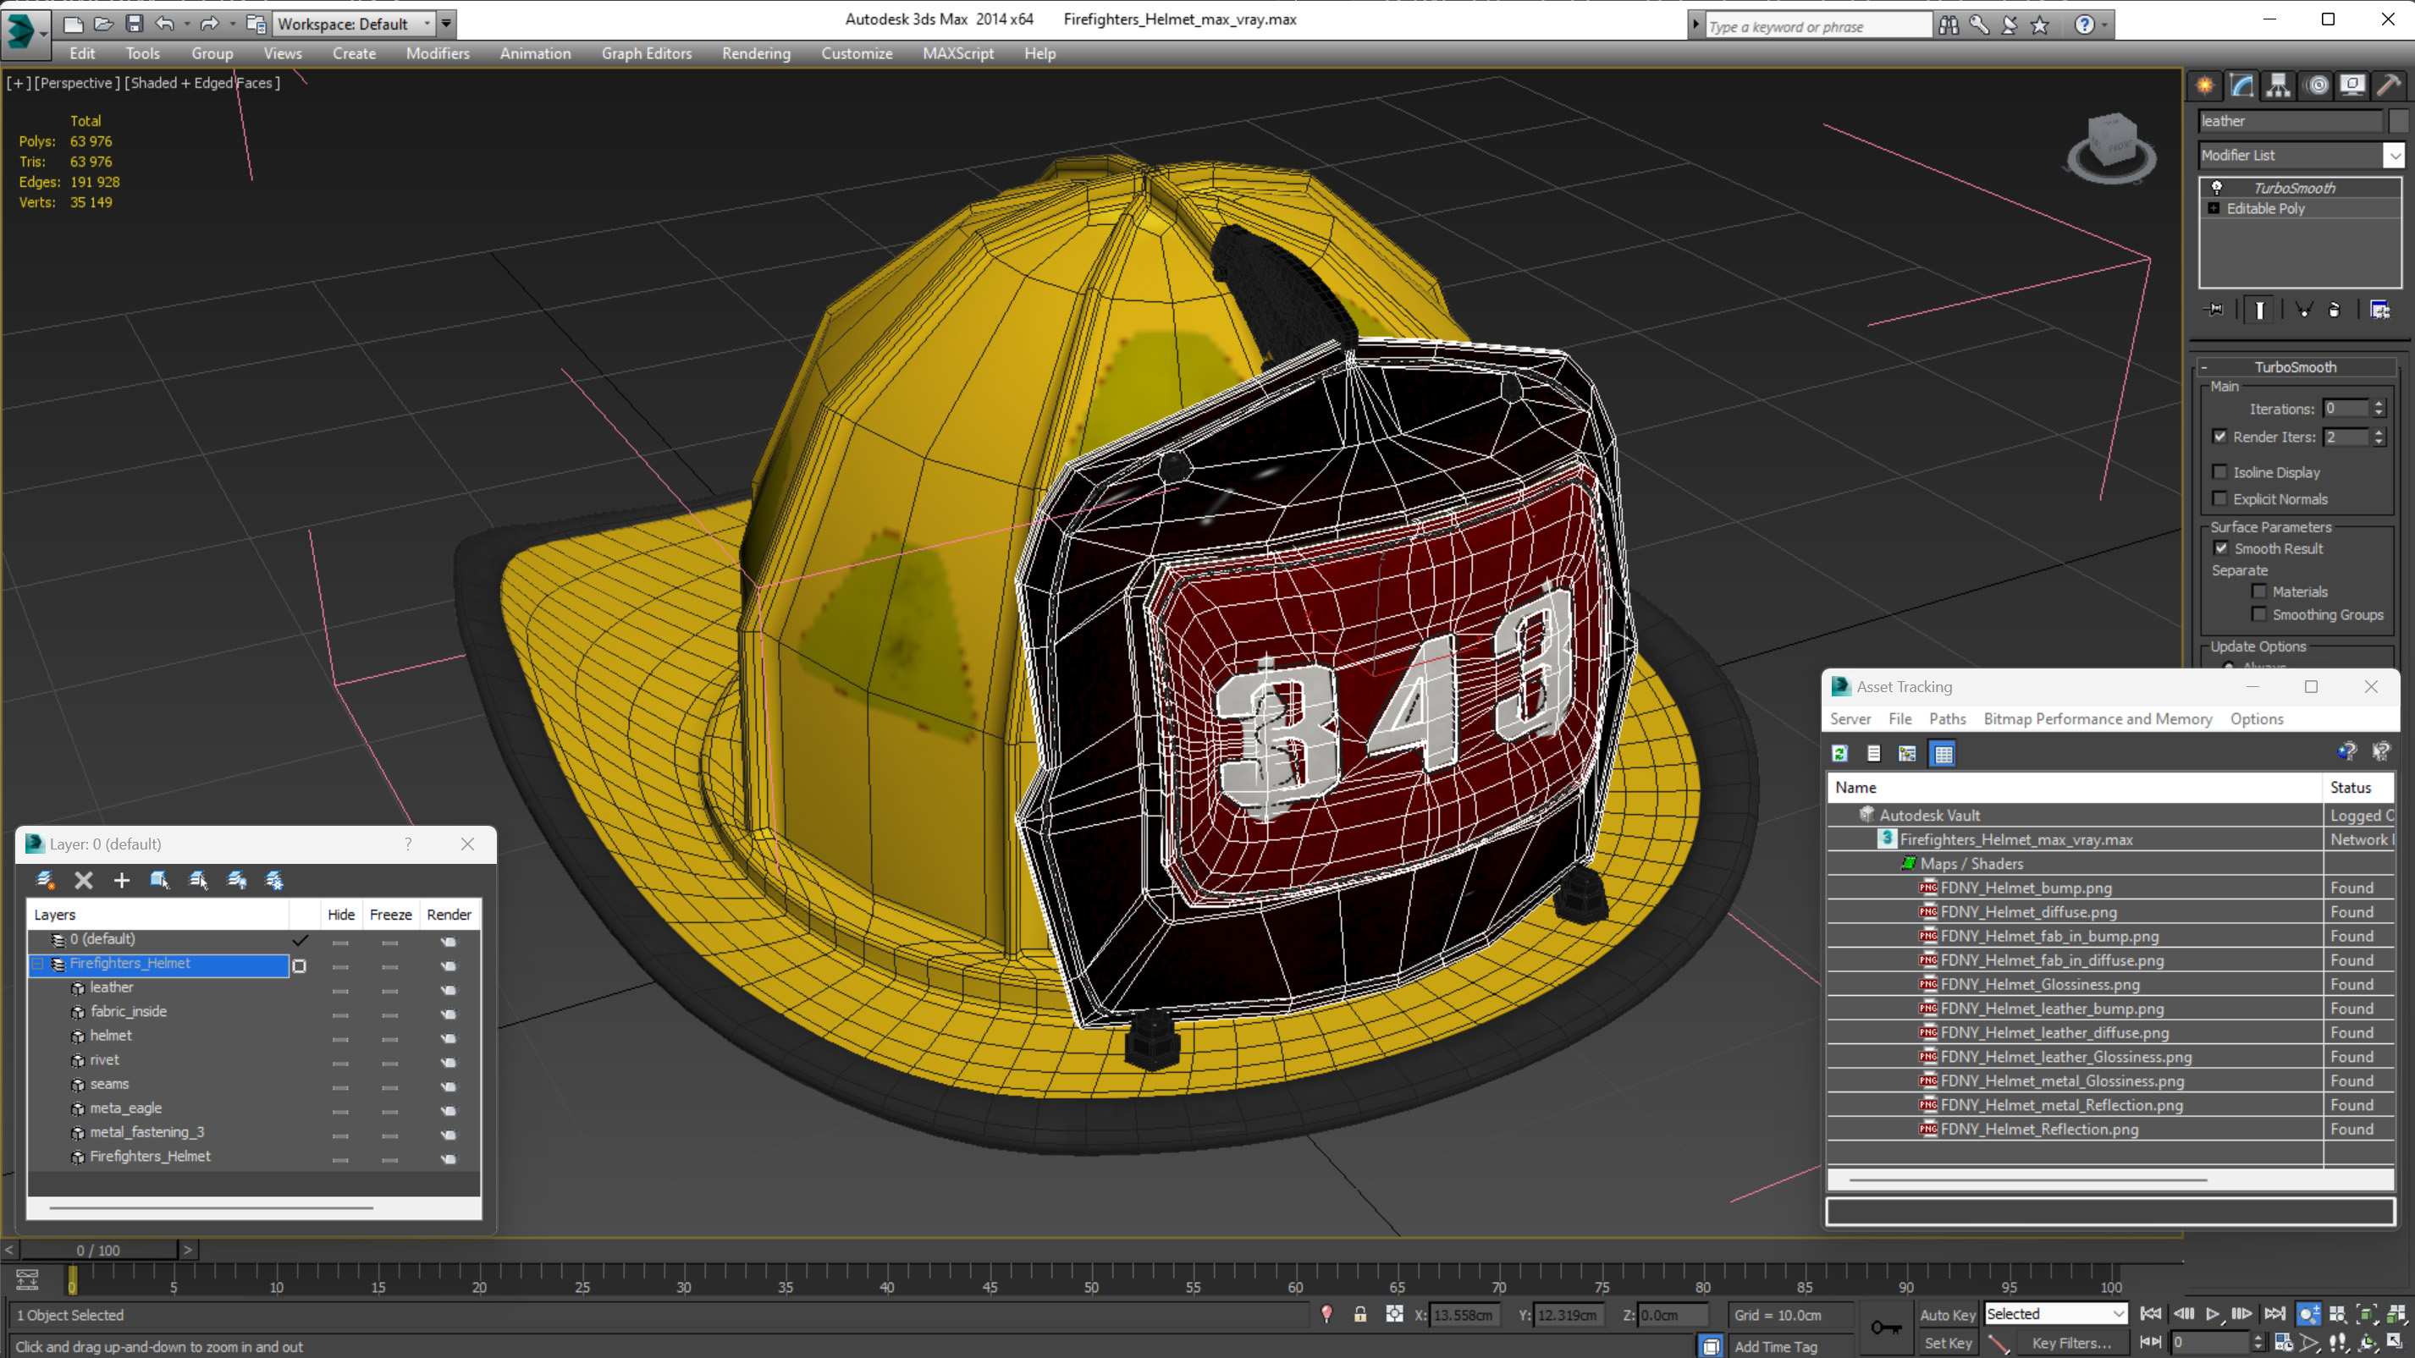Click the Open File folder icon
The image size is (2415, 1358).
(103, 24)
